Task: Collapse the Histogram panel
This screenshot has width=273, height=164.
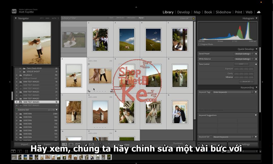Action: (x=256, y=18)
